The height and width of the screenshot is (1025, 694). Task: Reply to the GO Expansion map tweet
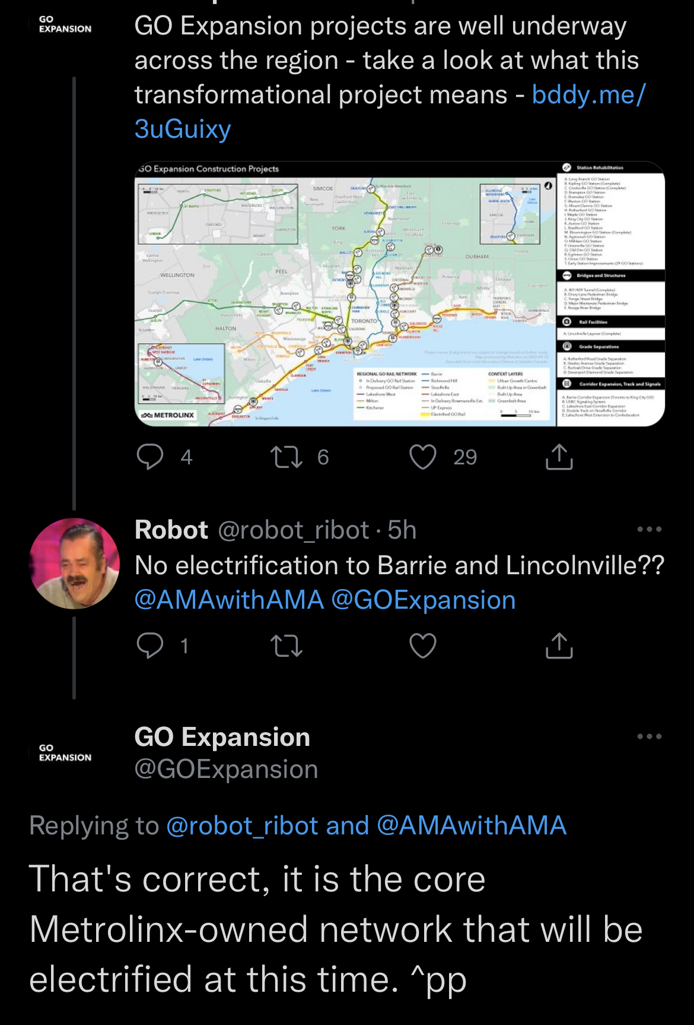[x=150, y=457]
